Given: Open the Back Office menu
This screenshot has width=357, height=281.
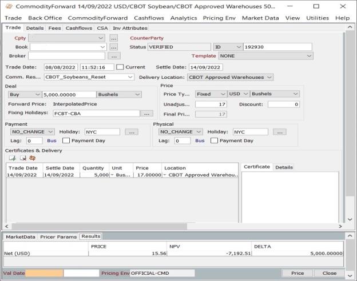Looking at the screenshot, I should (x=45, y=18).
